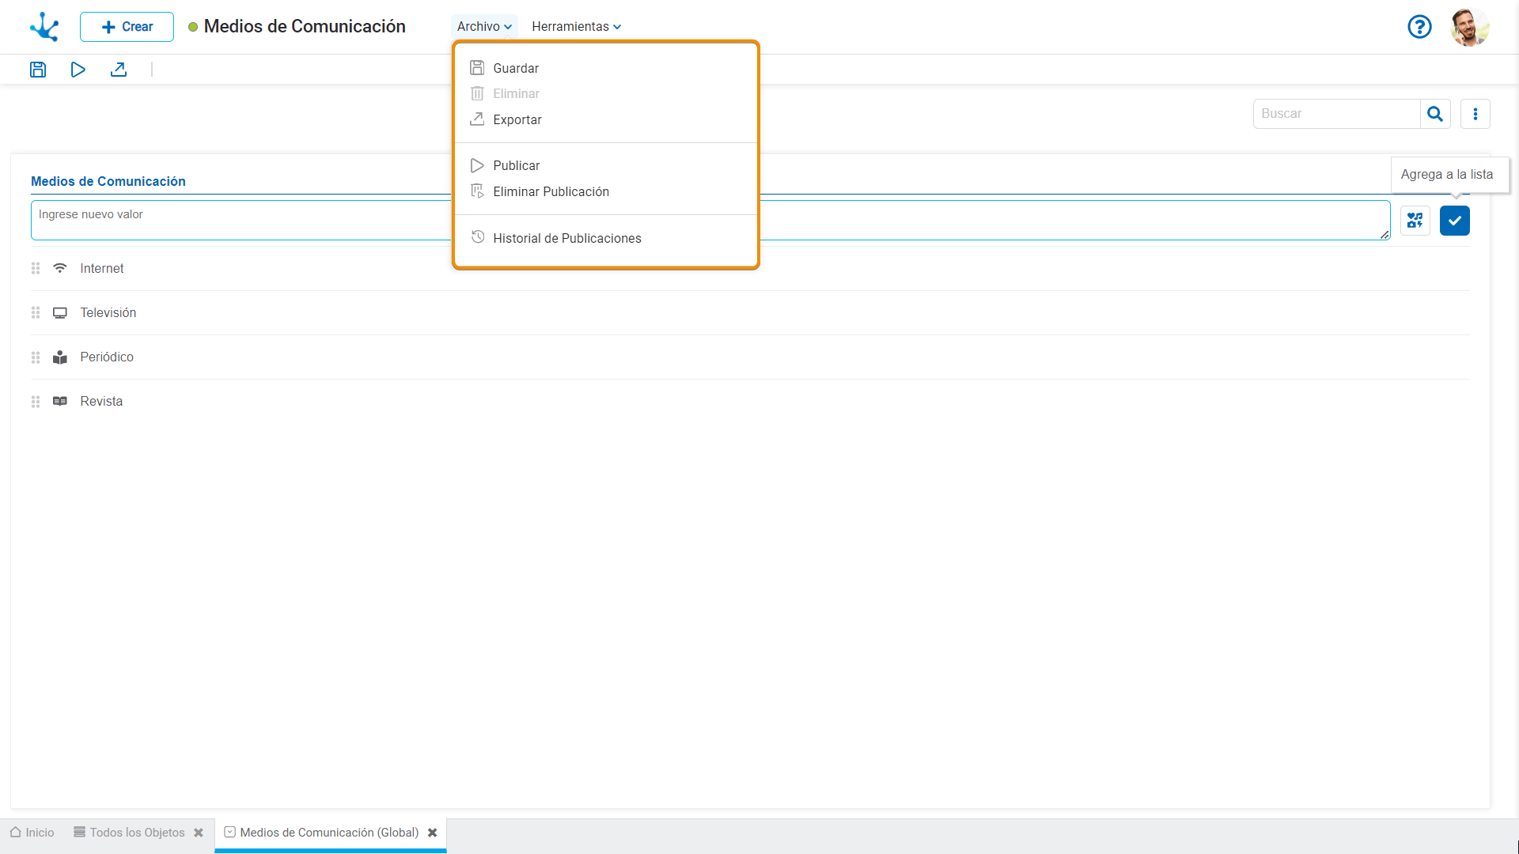Open the user profile avatar
1519x854 pixels.
point(1470,27)
